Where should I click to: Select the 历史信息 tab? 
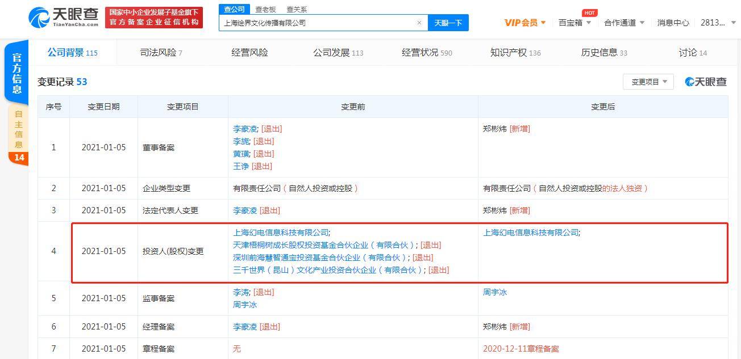[x=604, y=52]
